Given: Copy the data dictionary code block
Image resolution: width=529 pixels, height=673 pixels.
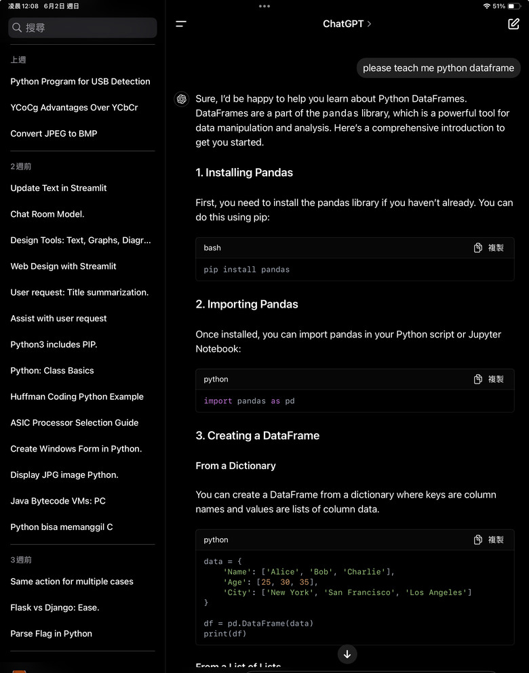Looking at the screenshot, I should click(x=488, y=539).
